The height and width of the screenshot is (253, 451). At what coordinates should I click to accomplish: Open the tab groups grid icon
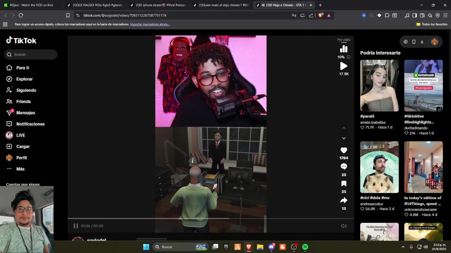pyautogui.click(x=5, y=24)
